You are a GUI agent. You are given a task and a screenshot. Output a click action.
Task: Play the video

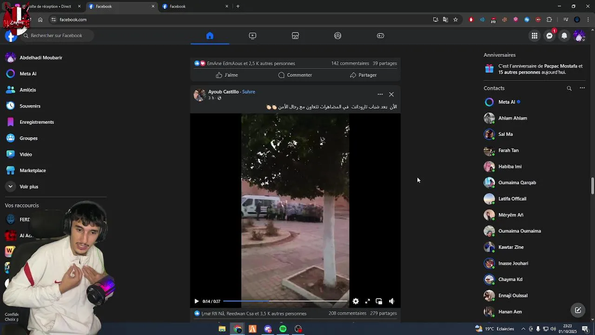(197, 301)
